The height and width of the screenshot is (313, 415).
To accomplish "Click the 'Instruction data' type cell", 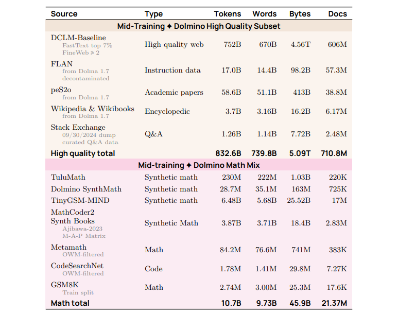I will 172,70.
